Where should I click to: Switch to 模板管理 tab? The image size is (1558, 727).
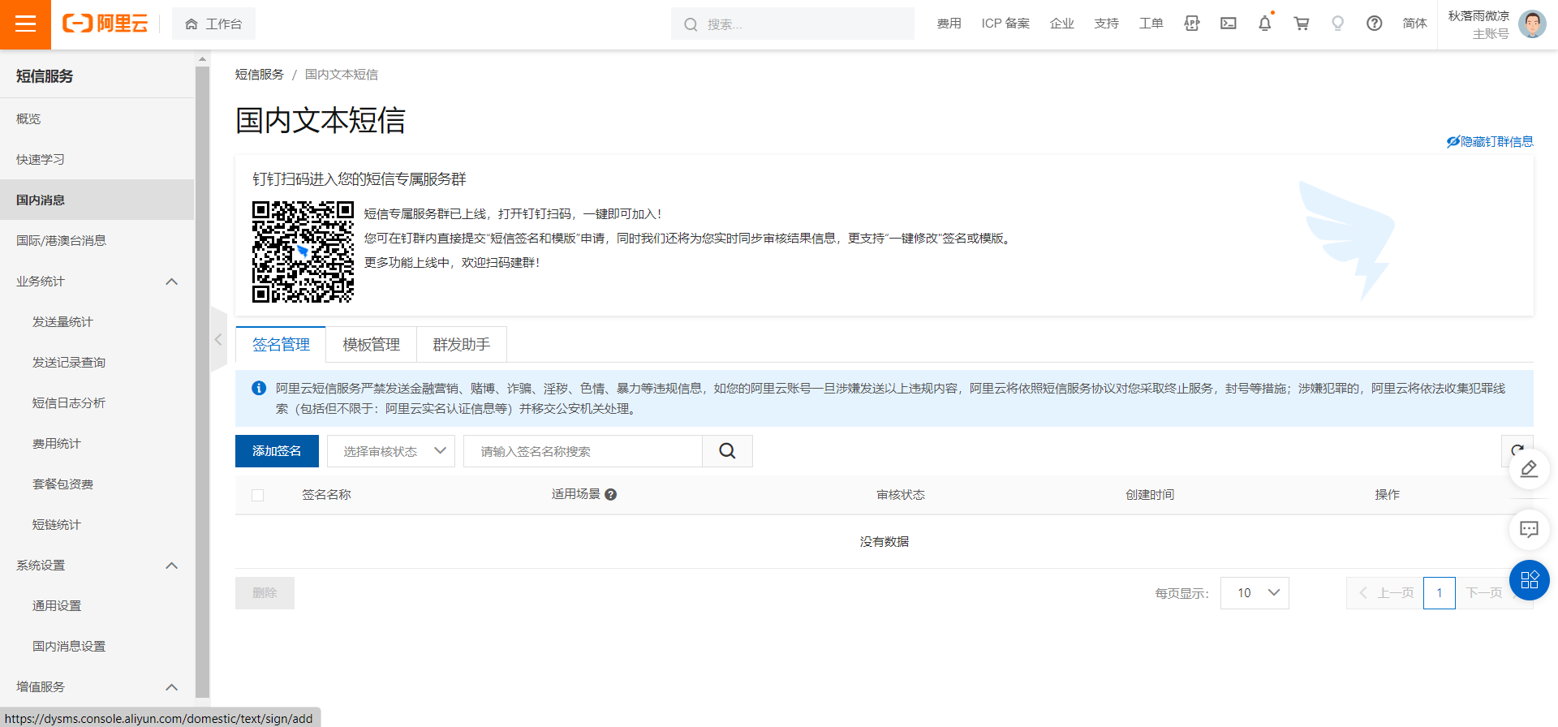371,344
